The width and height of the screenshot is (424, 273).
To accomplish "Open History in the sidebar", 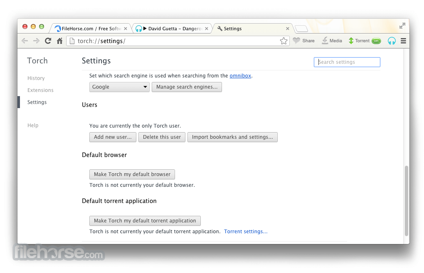I will pos(36,78).
